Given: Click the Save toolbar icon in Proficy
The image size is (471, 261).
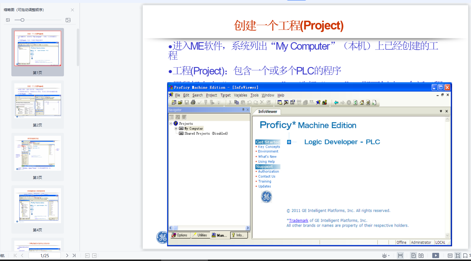Looking at the screenshot, I should (187, 102).
